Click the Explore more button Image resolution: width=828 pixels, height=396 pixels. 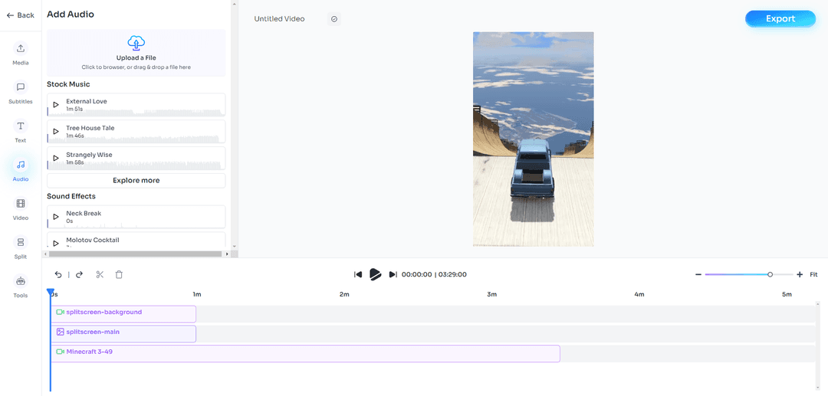click(136, 180)
